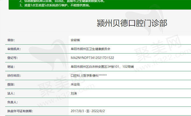
Task: Click the 执业许可证有效期 label
Action: coord(20,111)
